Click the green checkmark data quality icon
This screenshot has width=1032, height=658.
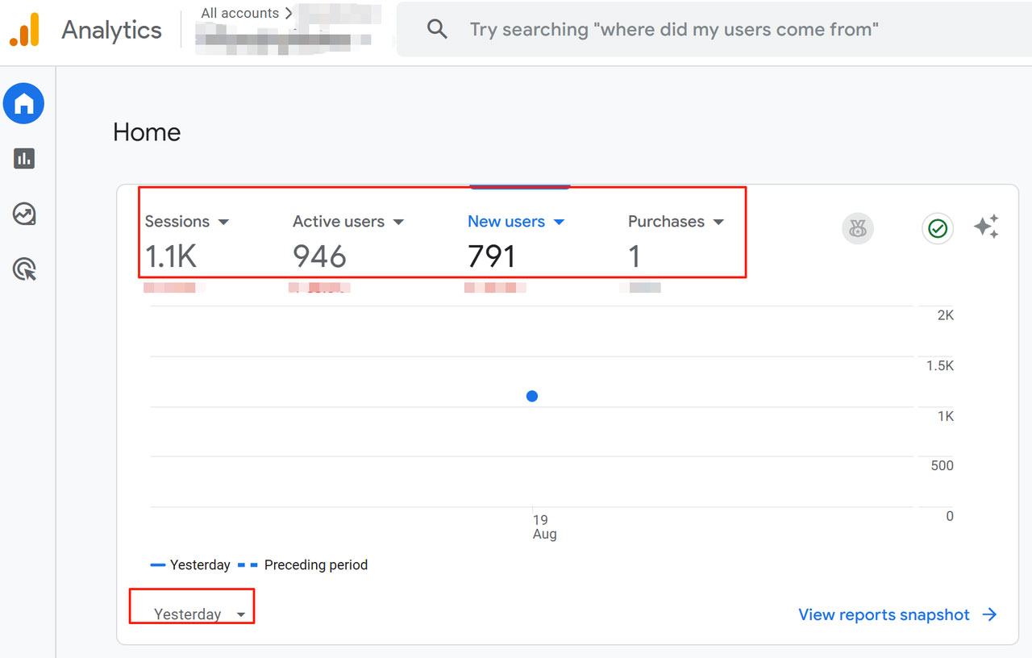tap(937, 229)
